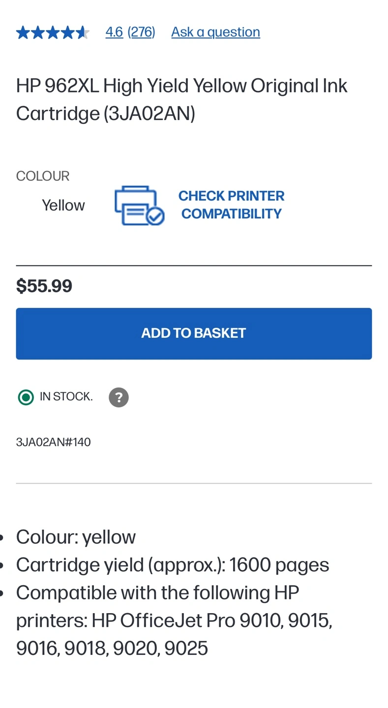Open the (276) reviews count link
The image size is (388, 708).
tap(141, 32)
